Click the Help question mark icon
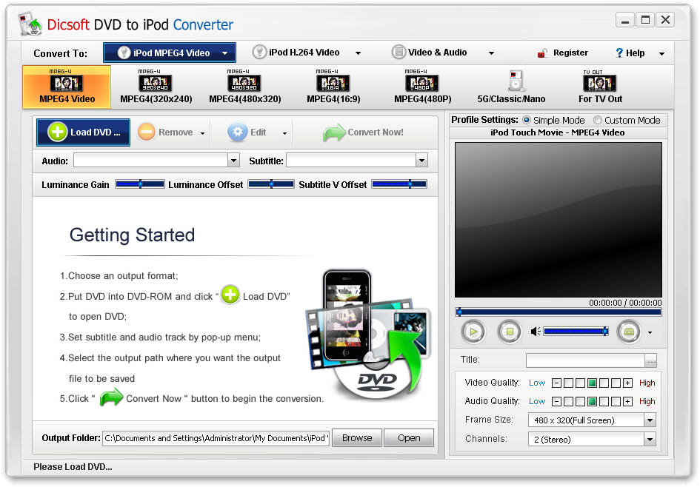Image resolution: width=700 pixels, height=487 pixels. [619, 53]
